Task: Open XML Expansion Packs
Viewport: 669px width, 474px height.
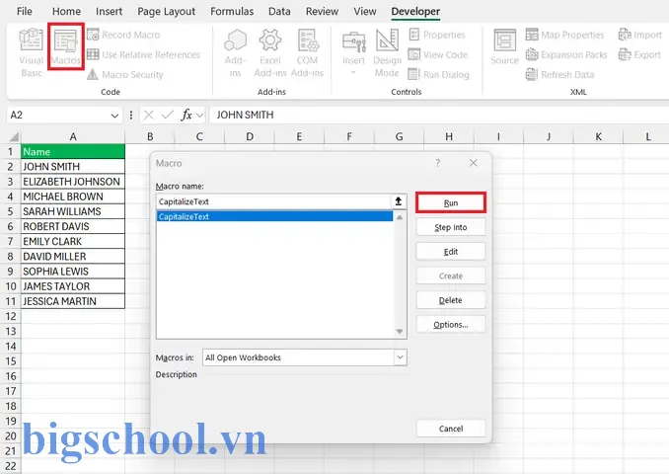Action: (566, 54)
